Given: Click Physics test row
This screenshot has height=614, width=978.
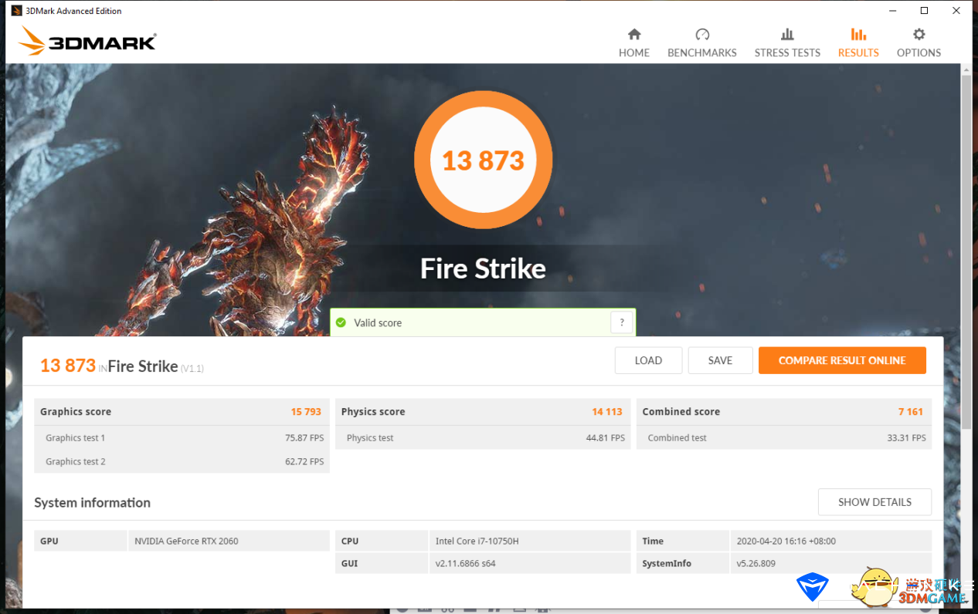Looking at the screenshot, I should [484, 438].
